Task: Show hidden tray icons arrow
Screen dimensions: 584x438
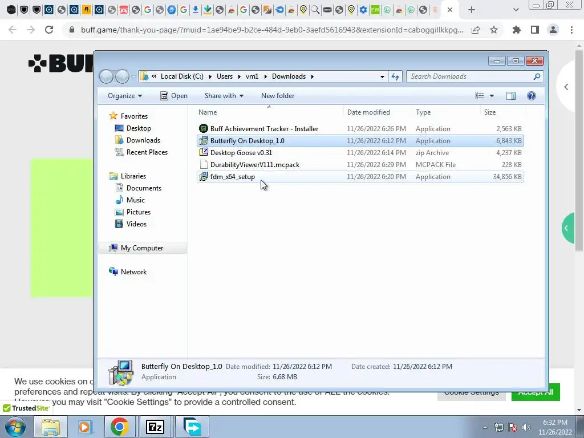Action: point(485,427)
